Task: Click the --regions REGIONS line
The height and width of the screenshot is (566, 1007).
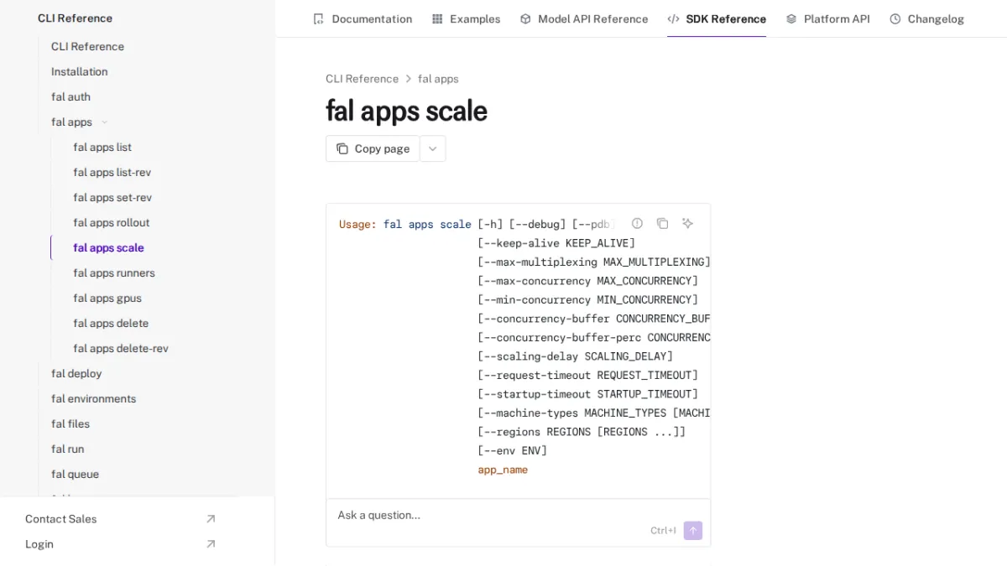Action: pos(582,432)
